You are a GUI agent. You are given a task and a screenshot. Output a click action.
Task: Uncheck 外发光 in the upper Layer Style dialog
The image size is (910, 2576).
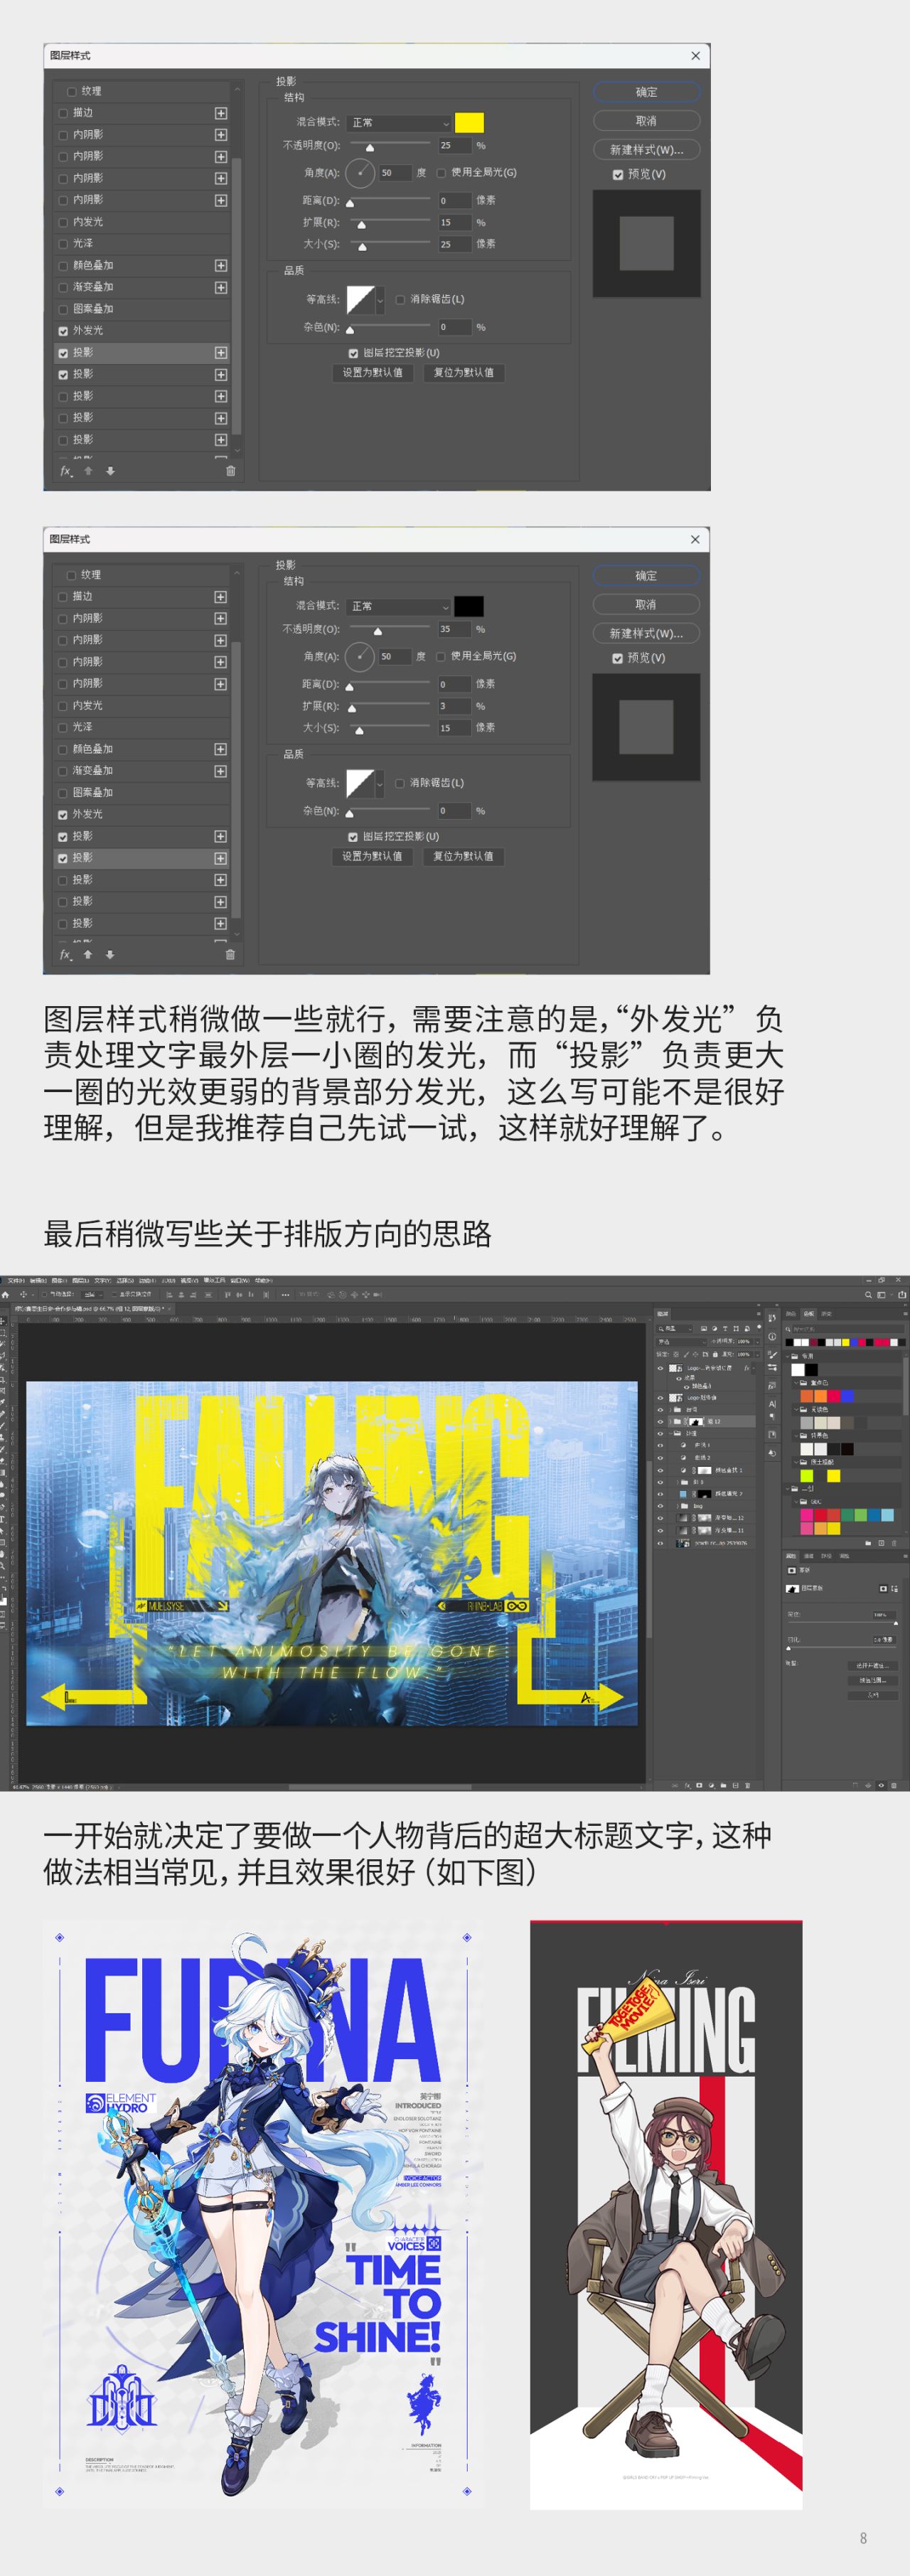tap(63, 331)
